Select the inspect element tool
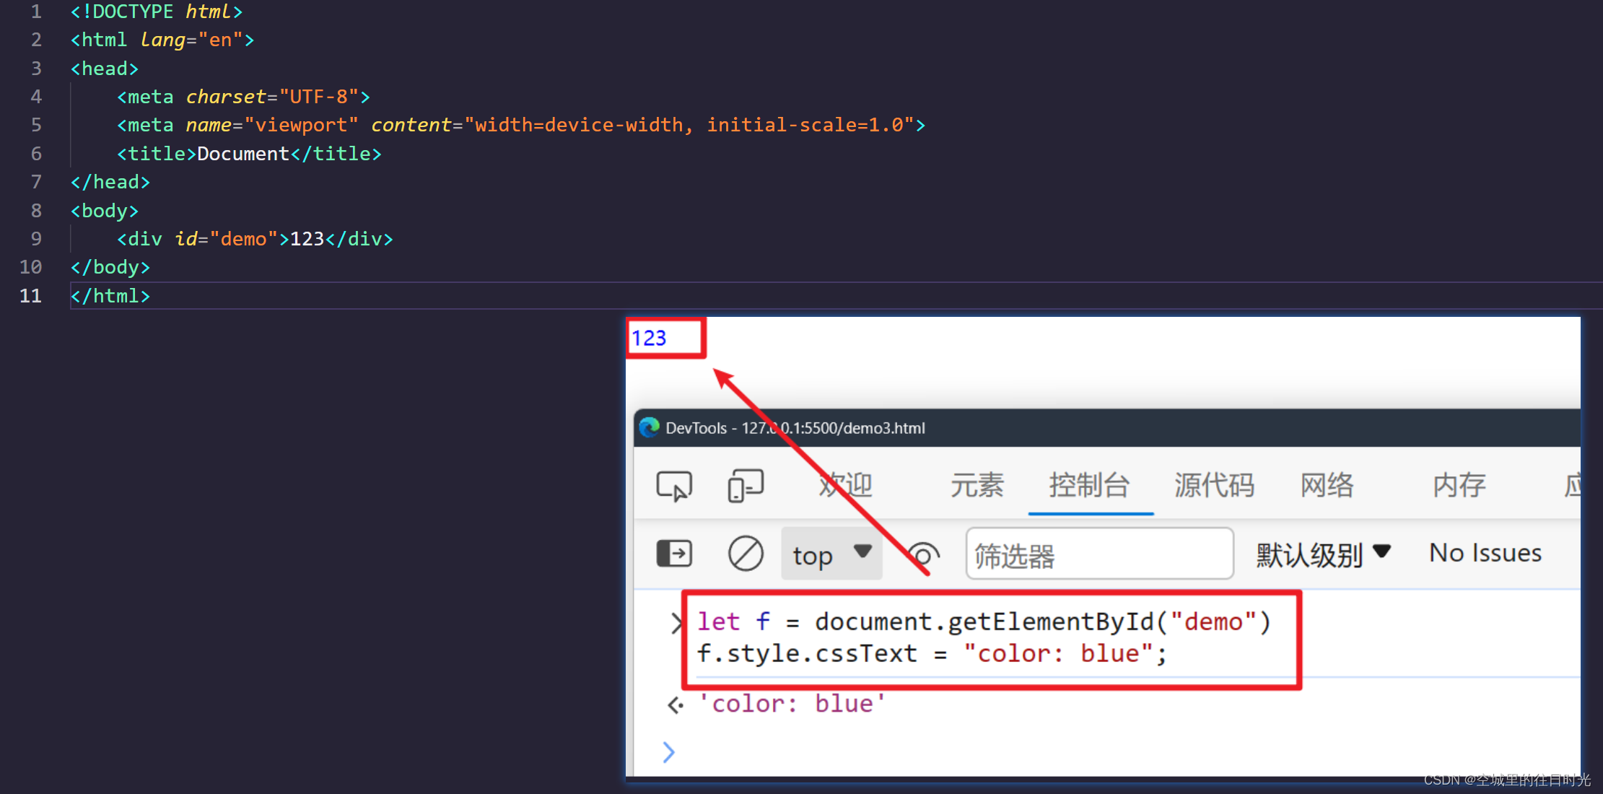Image resolution: width=1603 pixels, height=794 pixels. [x=674, y=485]
